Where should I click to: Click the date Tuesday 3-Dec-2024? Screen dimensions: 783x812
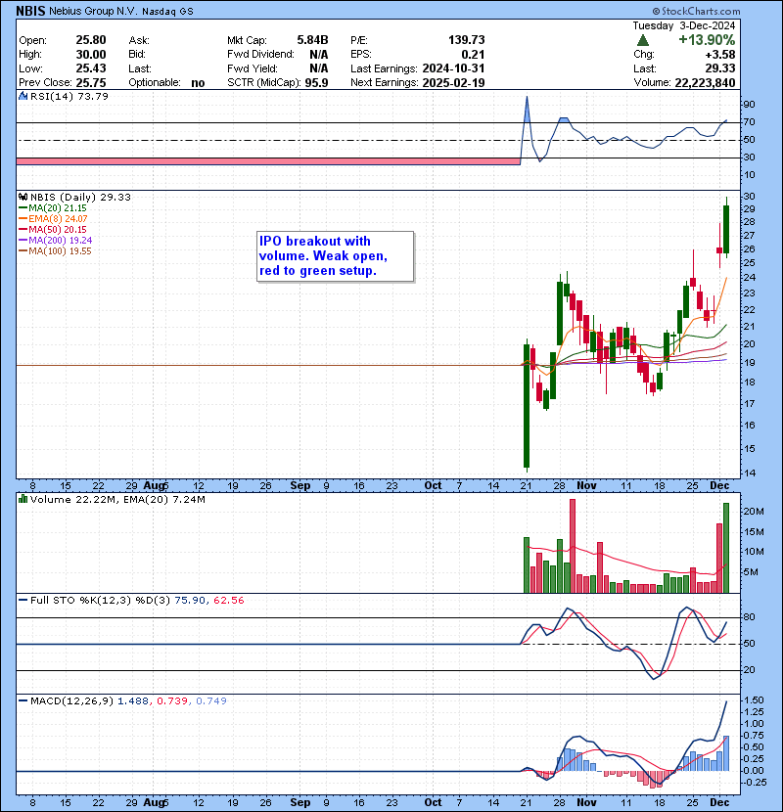coord(684,25)
